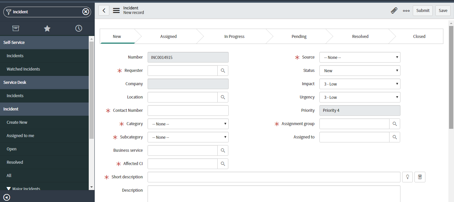The height and width of the screenshot is (202, 454).
Task: Open Create New in Incident menu
Action: tap(17, 122)
